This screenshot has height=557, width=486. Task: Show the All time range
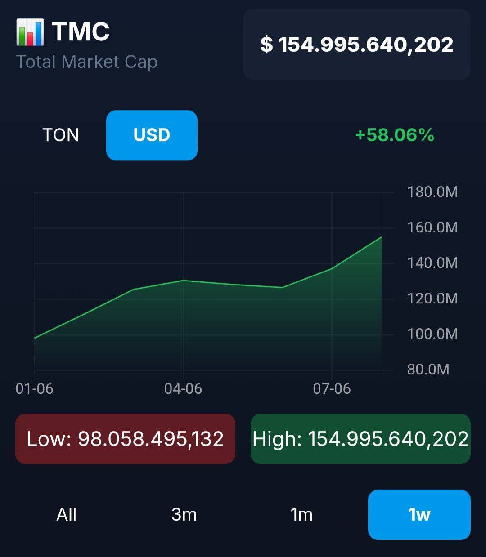[67, 514]
